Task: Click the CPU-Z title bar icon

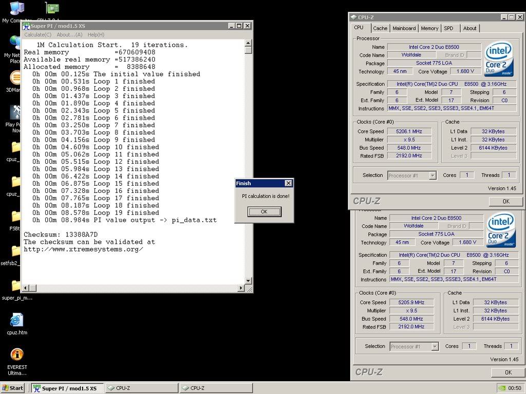Action: pyautogui.click(x=353, y=17)
